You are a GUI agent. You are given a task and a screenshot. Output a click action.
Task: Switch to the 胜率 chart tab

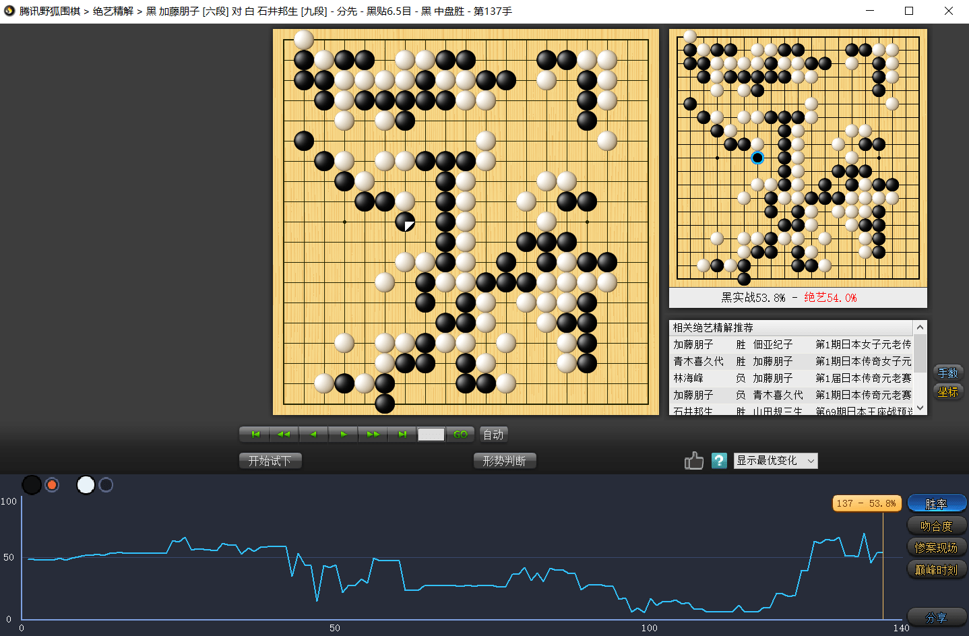pyautogui.click(x=937, y=504)
